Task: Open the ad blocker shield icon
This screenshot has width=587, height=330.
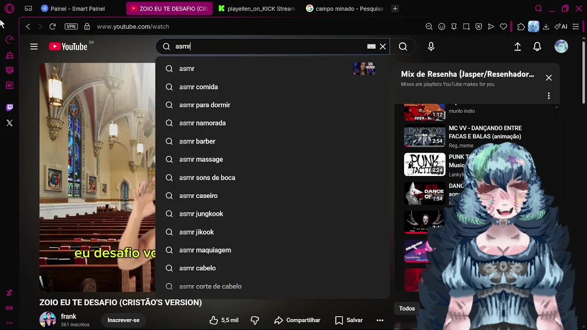Action: pyautogui.click(x=478, y=27)
